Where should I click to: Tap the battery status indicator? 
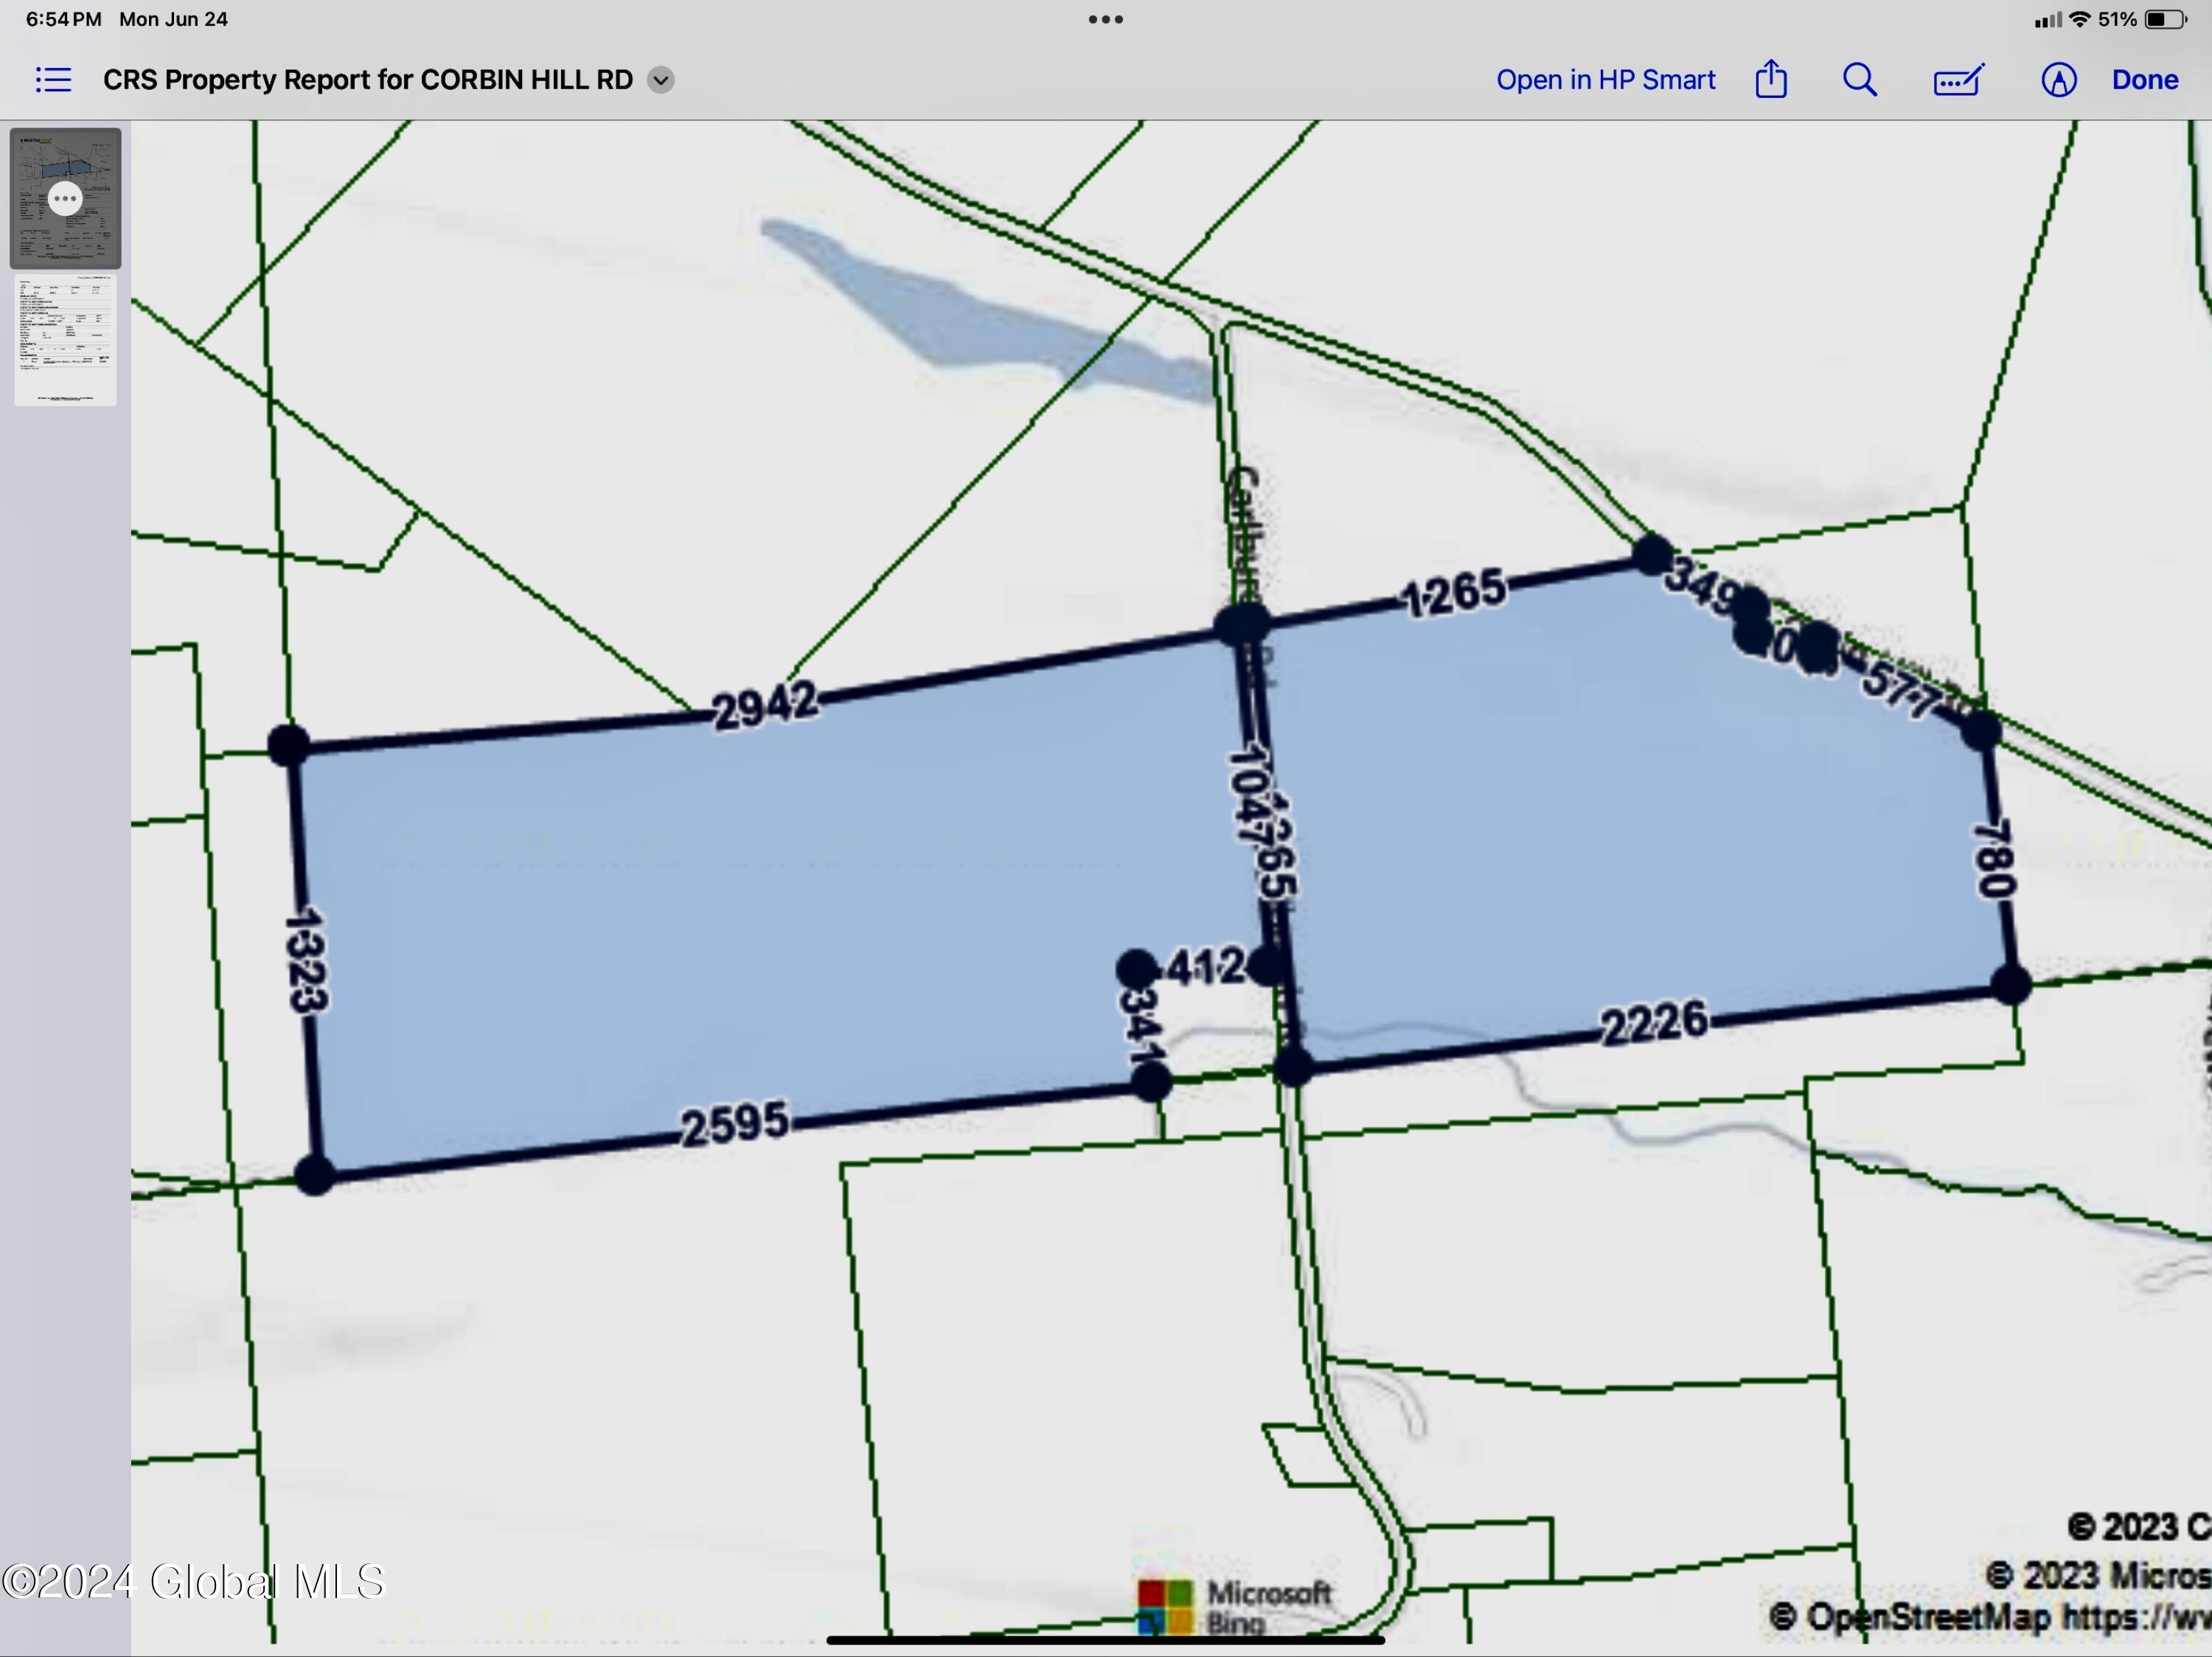point(2166,19)
